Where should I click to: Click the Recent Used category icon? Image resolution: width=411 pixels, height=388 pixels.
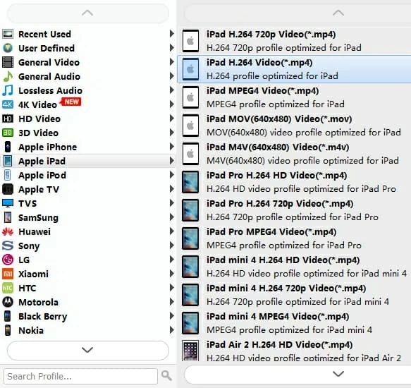tap(8, 34)
